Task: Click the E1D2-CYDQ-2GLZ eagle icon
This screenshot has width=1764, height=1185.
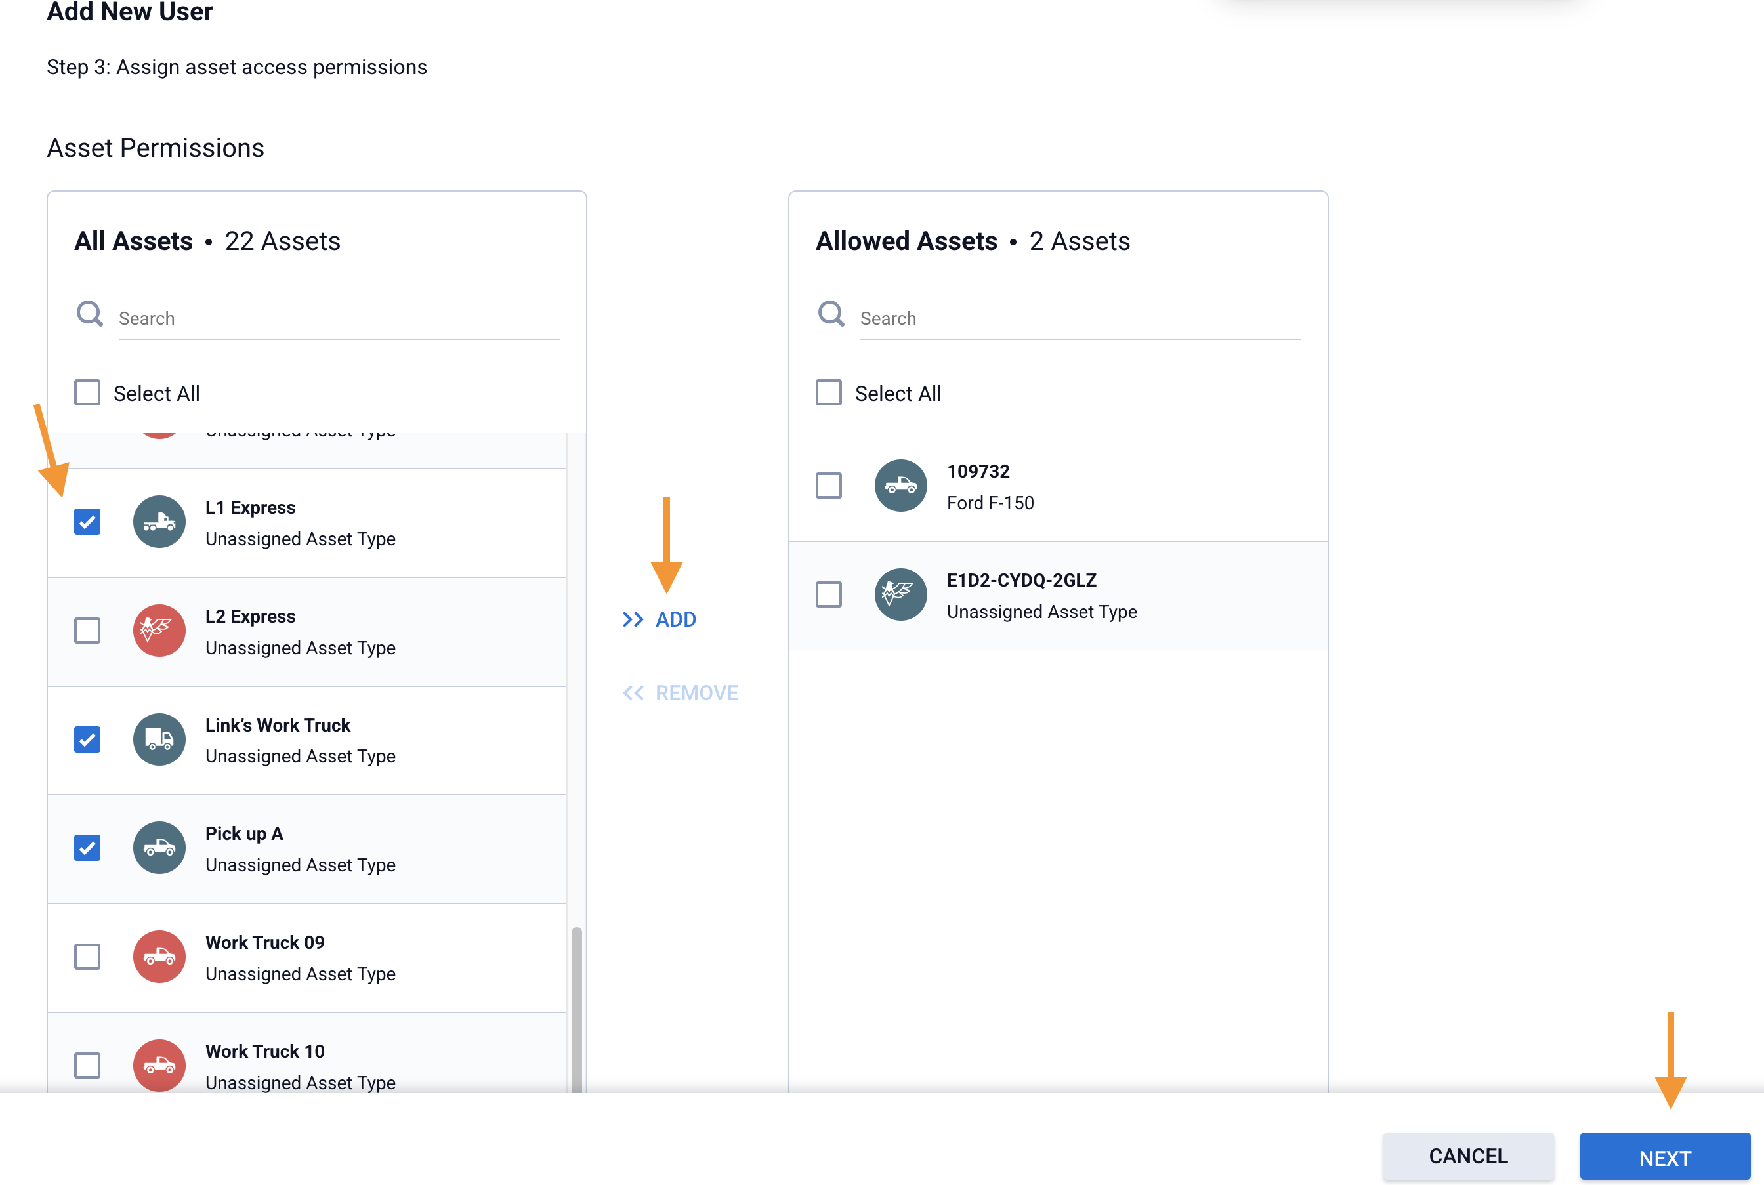Action: coord(900,594)
